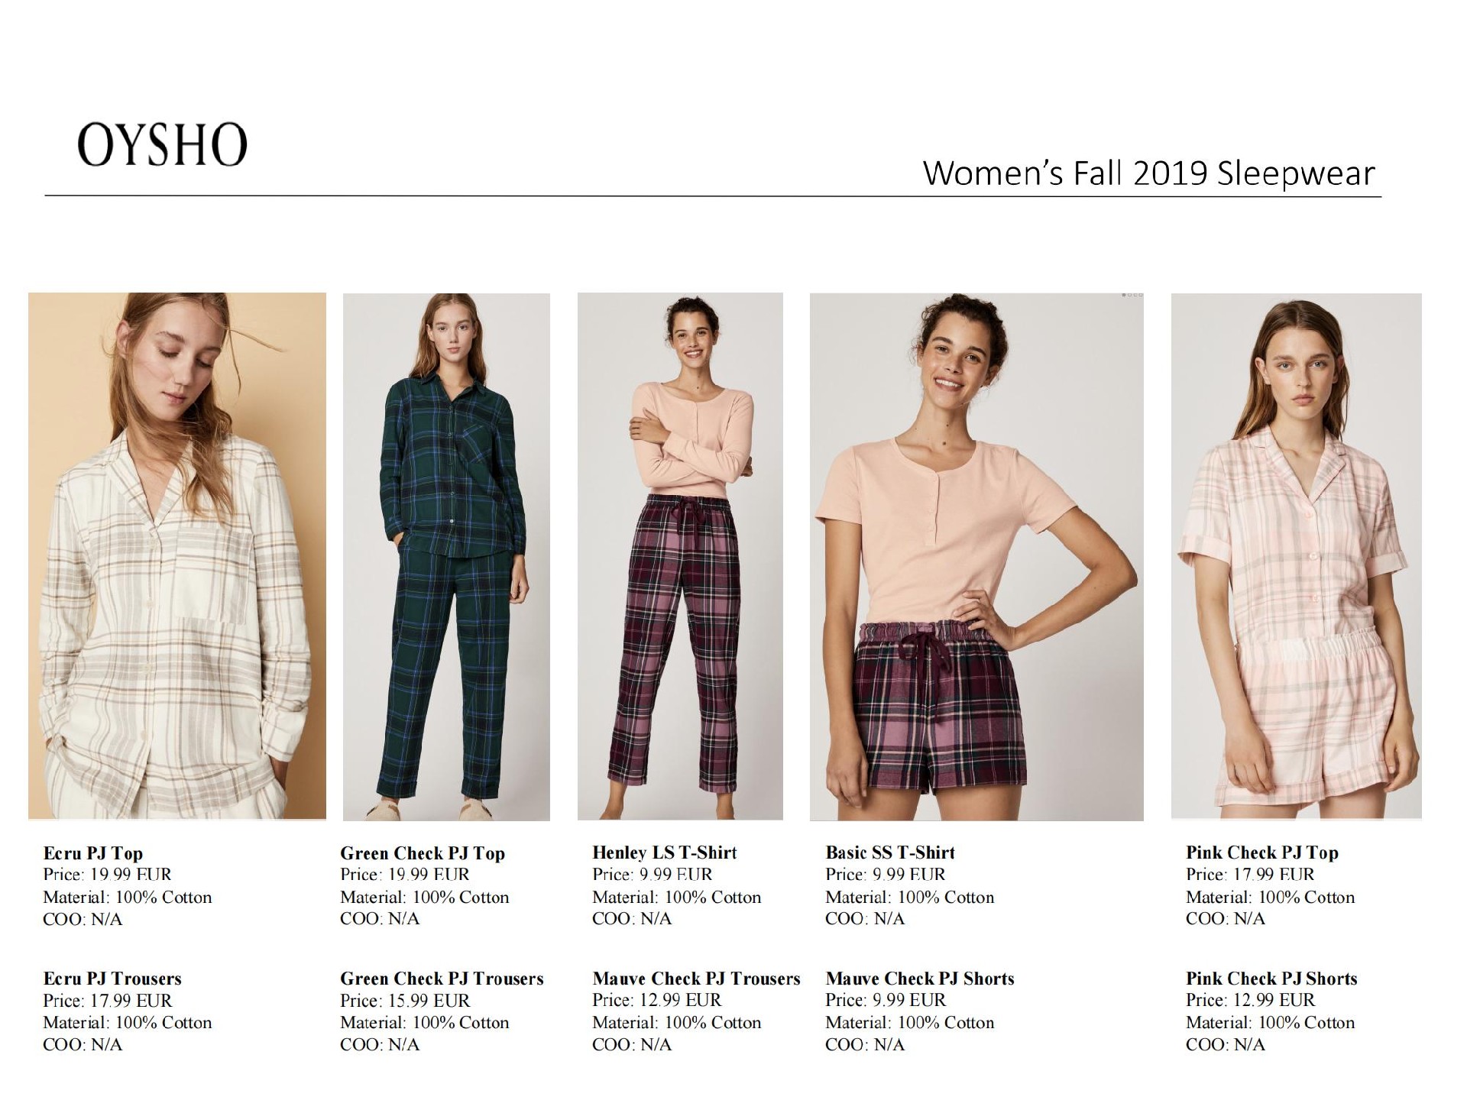Click the Henley LS T-Shirt title
1467x1100 pixels.
tap(665, 852)
